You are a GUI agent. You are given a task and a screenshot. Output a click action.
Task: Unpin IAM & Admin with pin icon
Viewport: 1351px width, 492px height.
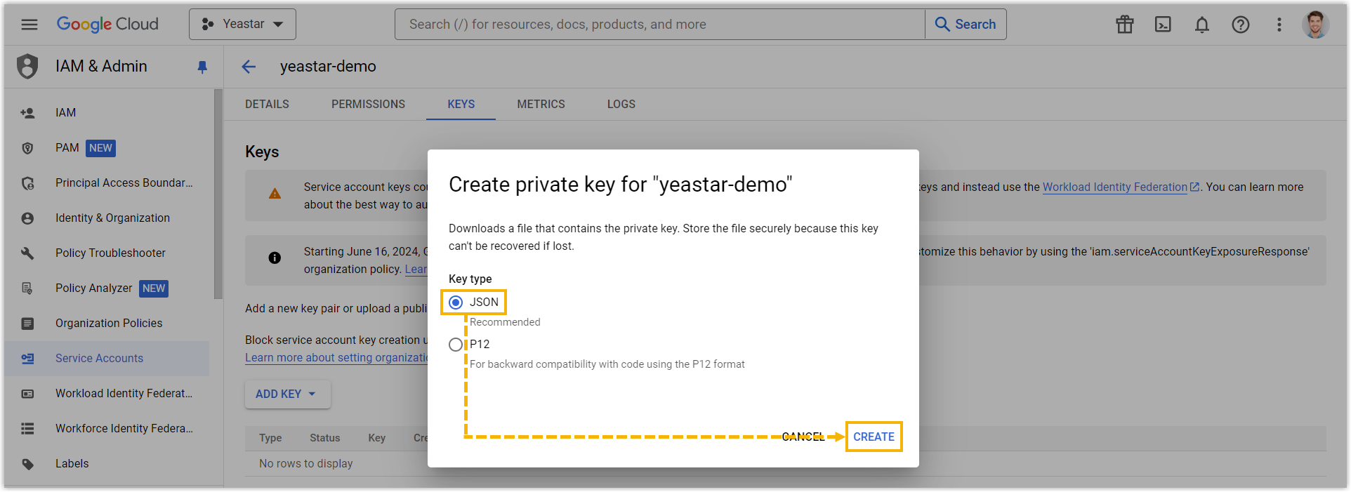click(202, 67)
